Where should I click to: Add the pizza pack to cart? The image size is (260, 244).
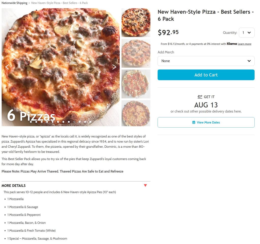[206, 75]
